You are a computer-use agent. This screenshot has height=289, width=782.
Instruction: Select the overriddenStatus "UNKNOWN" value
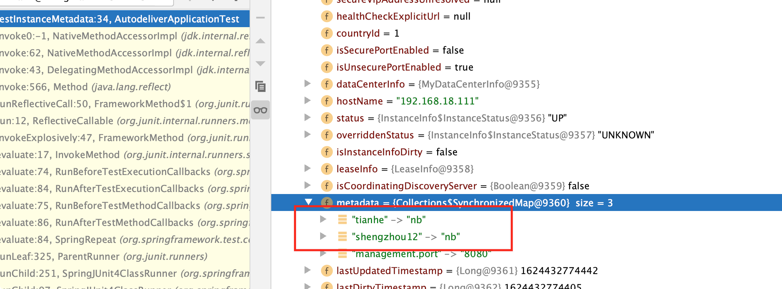coord(626,135)
